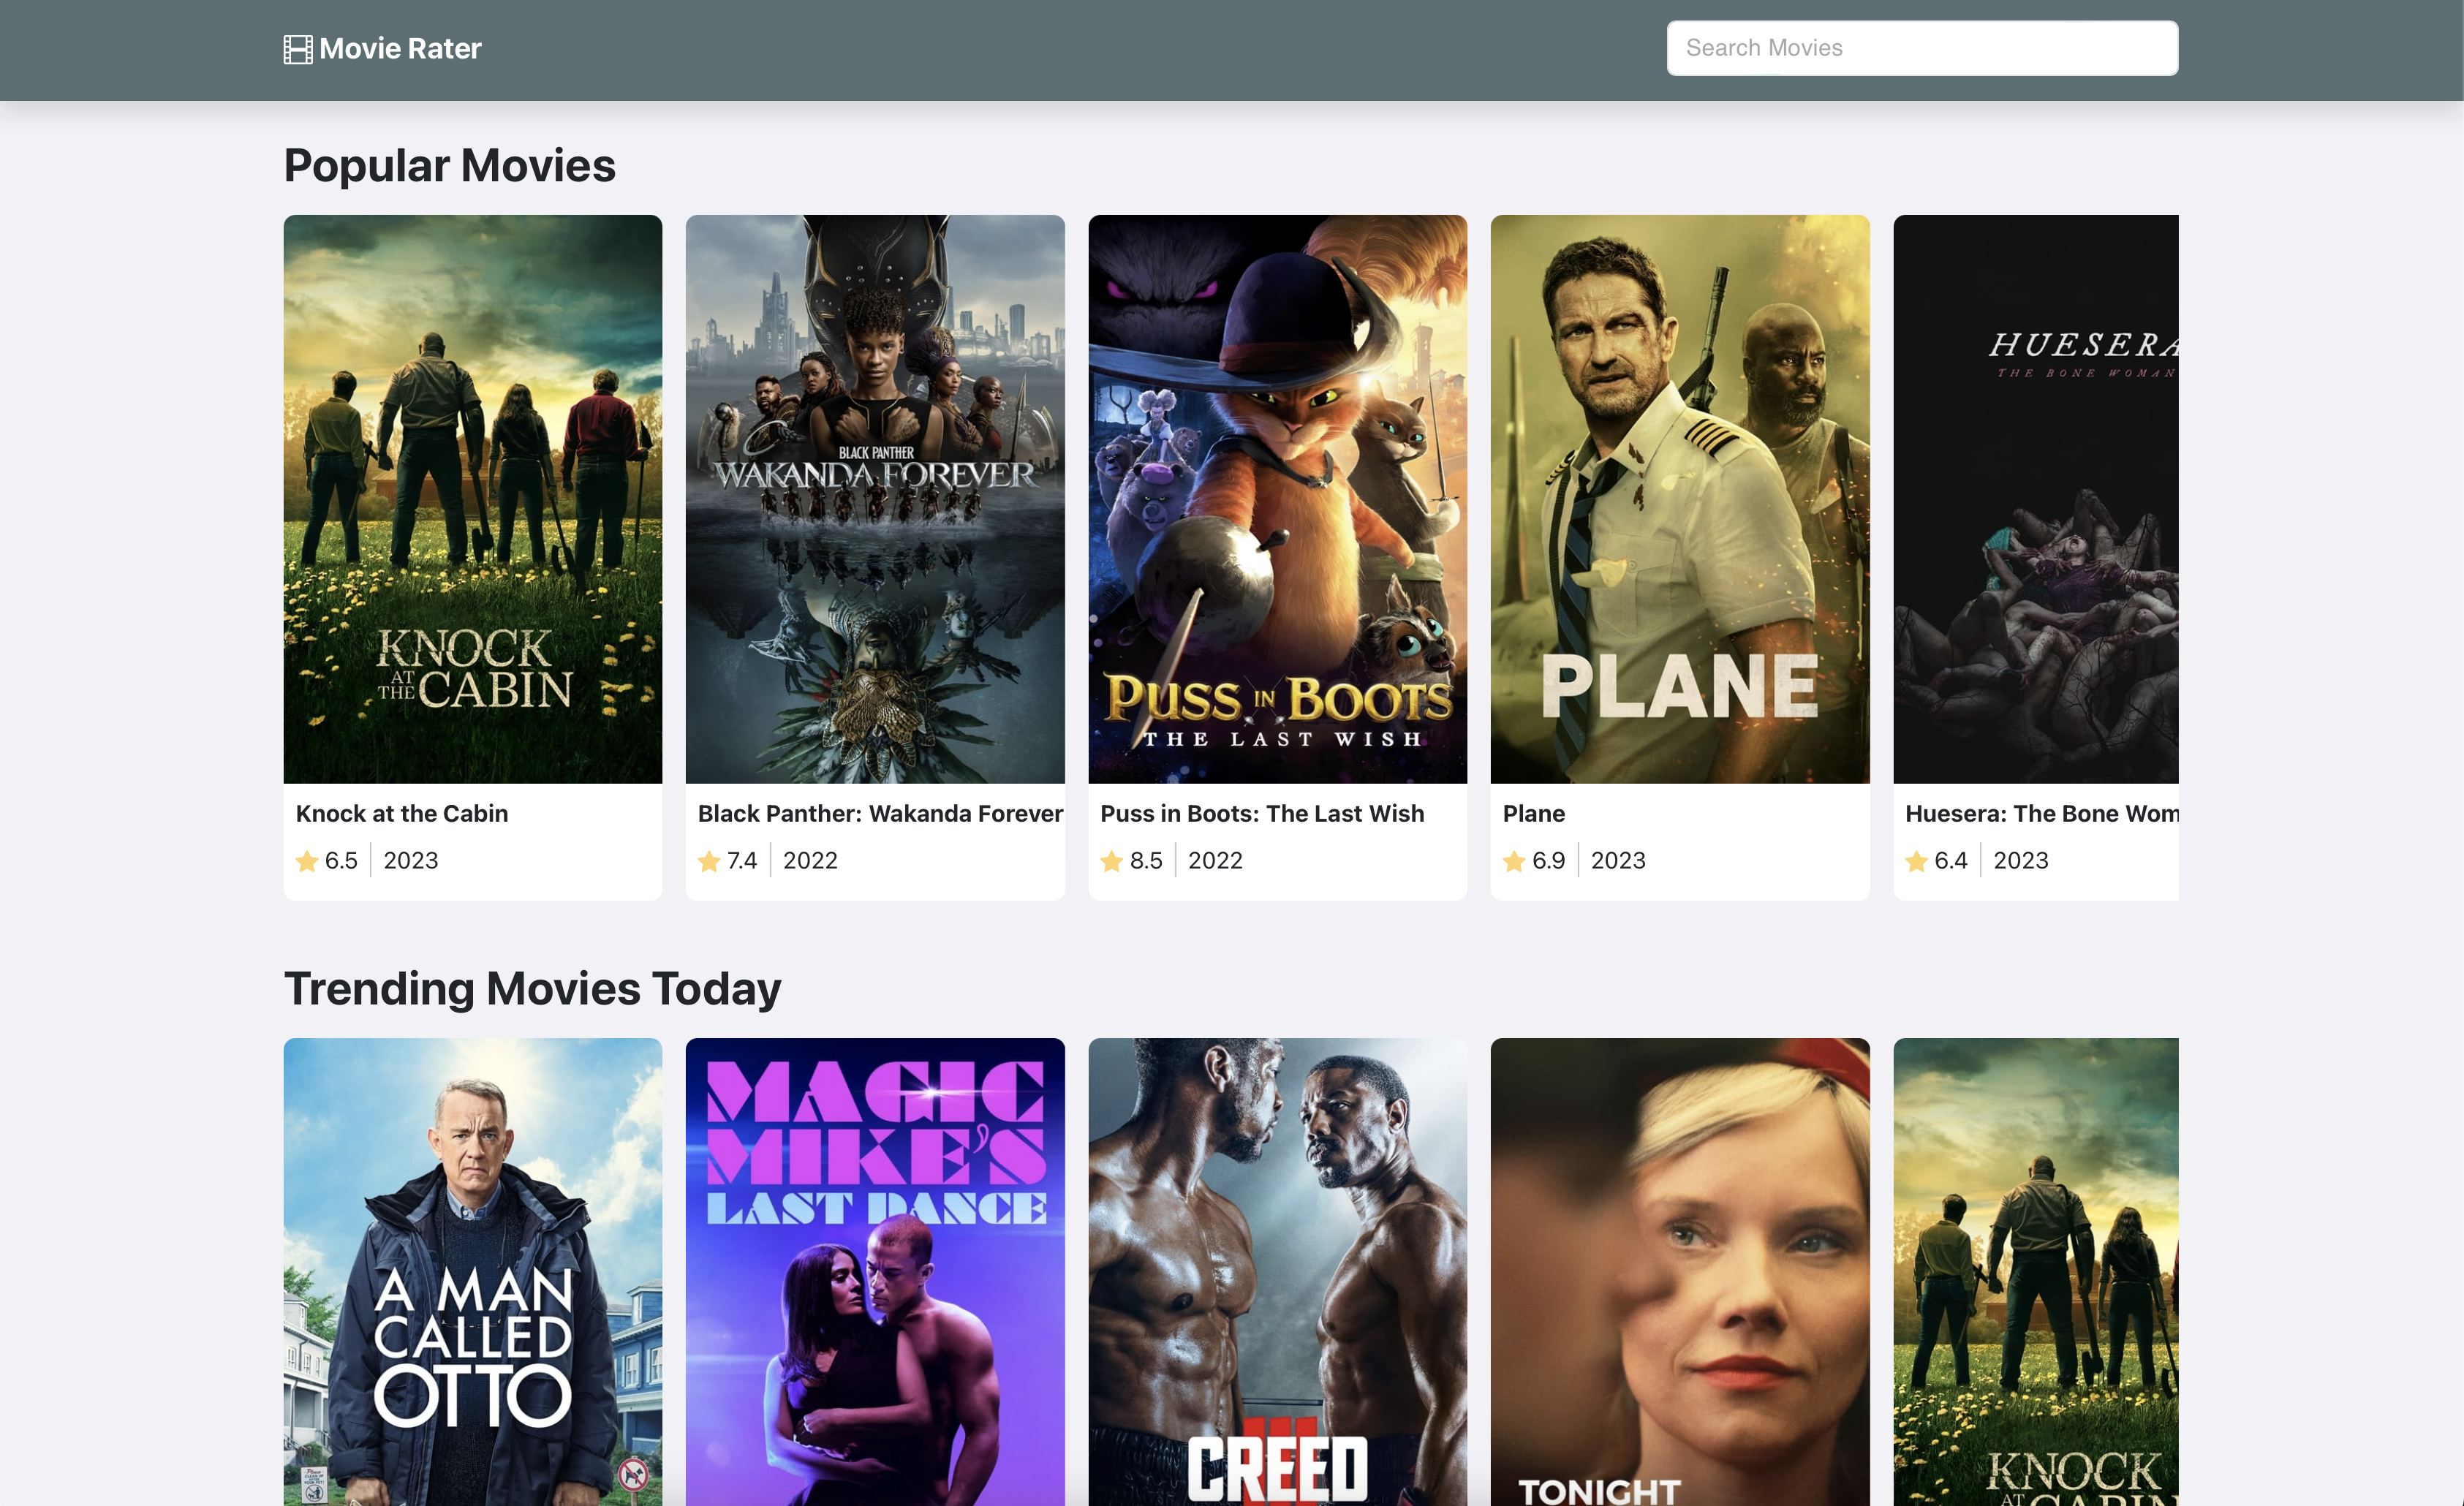
Task: Click the star icon beside rating 8.5
Action: pos(1111,861)
